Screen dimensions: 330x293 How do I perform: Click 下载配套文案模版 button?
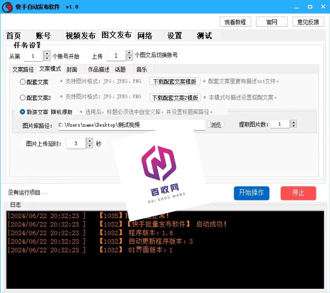pos(175,81)
